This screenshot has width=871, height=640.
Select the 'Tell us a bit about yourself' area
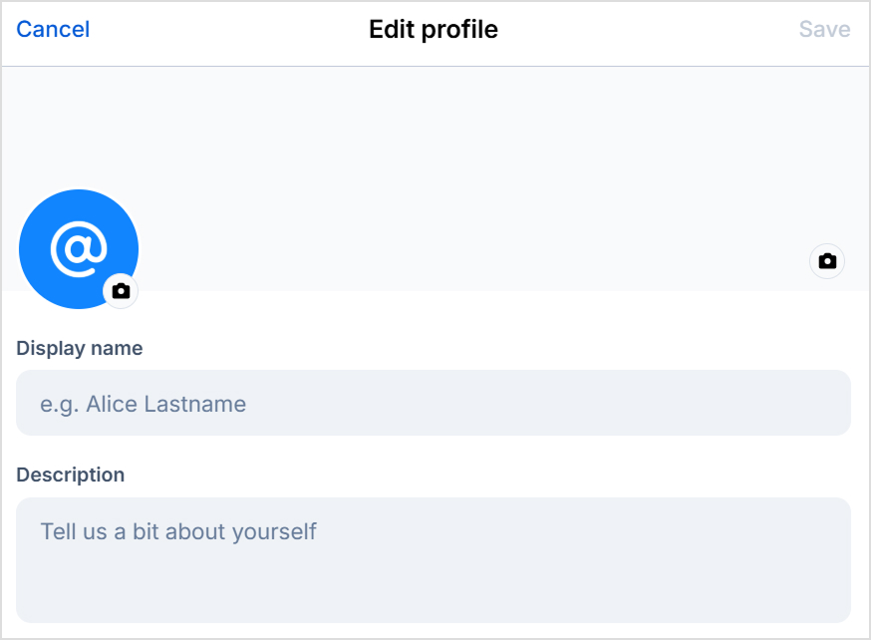pos(177,531)
